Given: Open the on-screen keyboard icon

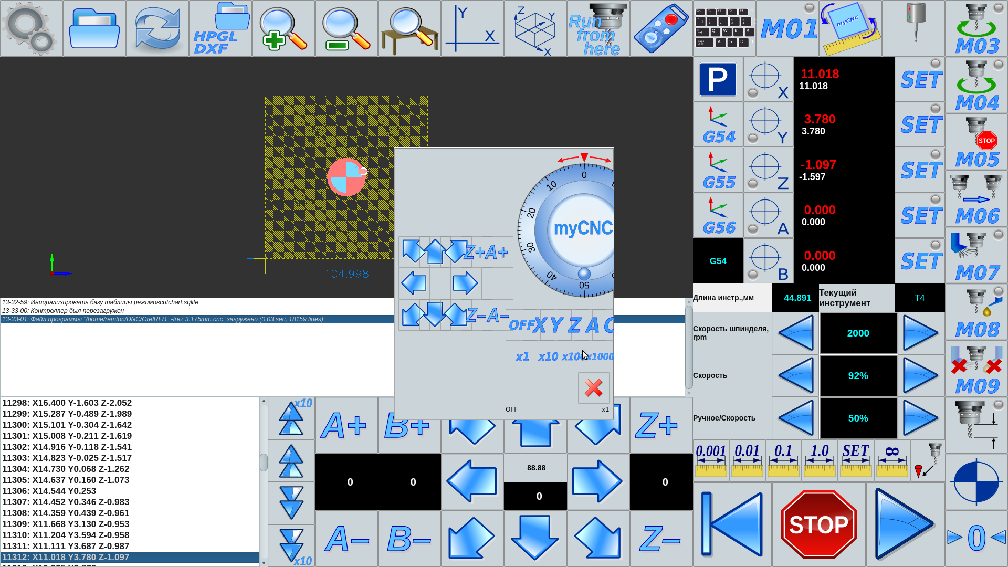Looking at the screenshot, I should click(x=724, y=28).
